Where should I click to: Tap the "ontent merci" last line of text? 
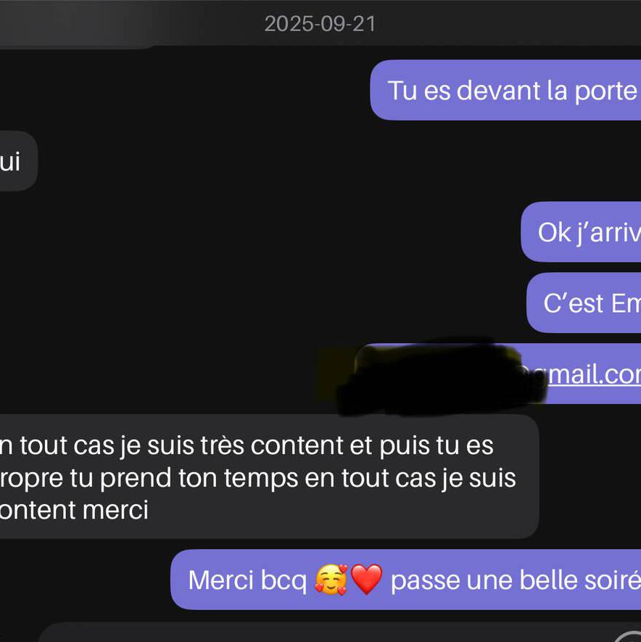(74, 510)
